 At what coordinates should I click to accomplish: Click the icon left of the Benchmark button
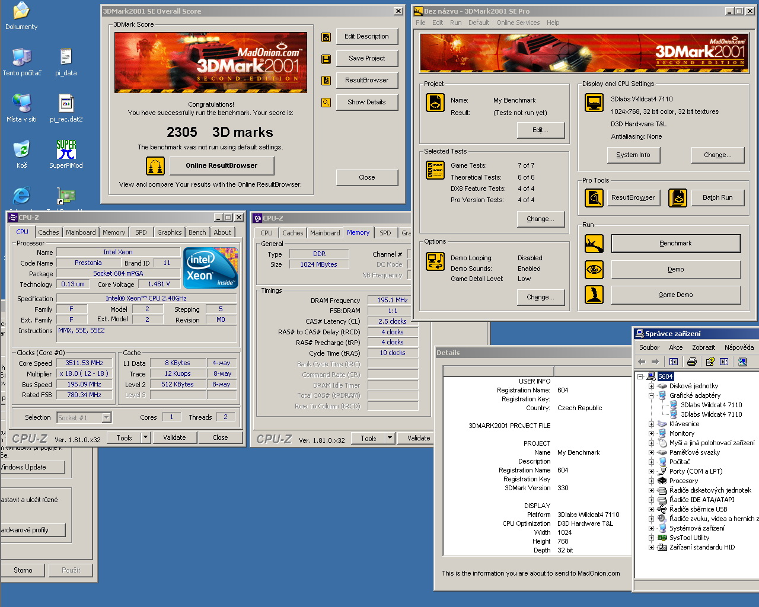click(x=594, y=244)
